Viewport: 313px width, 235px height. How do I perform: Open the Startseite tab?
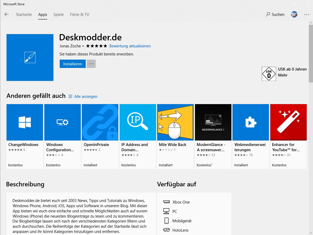(x=24, y=15)
